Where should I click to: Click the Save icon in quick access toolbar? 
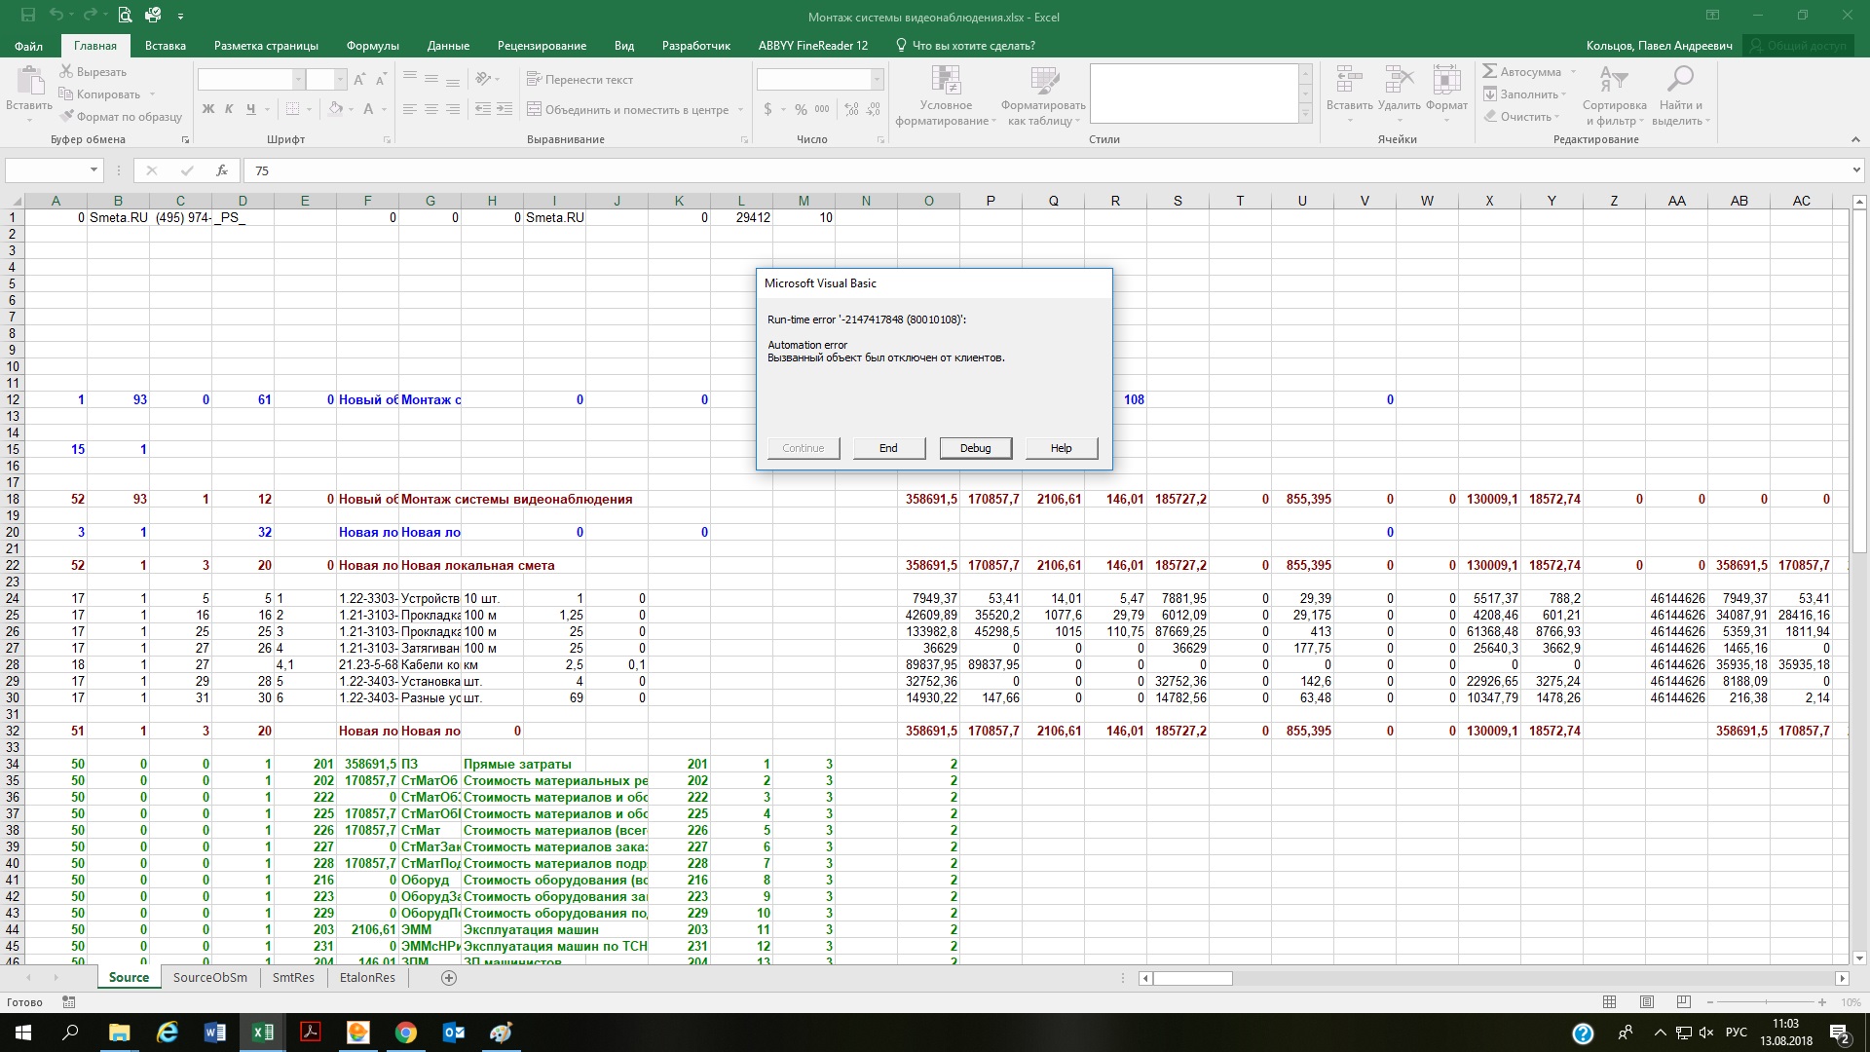click(x=27, y=16)
